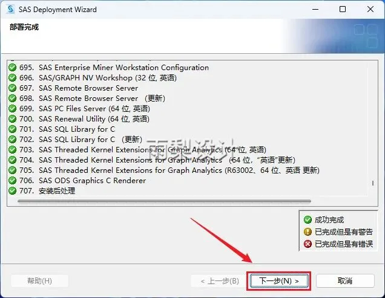This screenshot has height=298, width=385.
Task: Click green check icon for item 695
Action: coord(12,68)
